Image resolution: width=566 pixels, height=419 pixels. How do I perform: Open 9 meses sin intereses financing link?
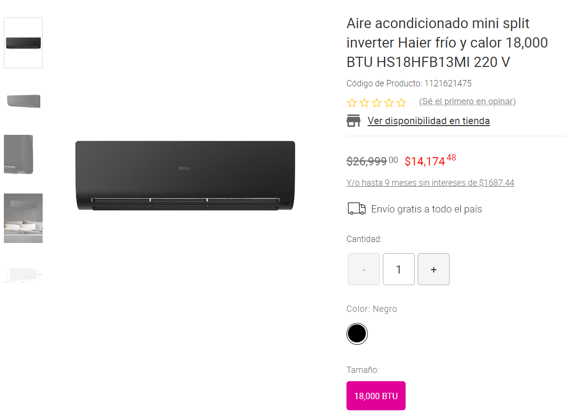430,183
